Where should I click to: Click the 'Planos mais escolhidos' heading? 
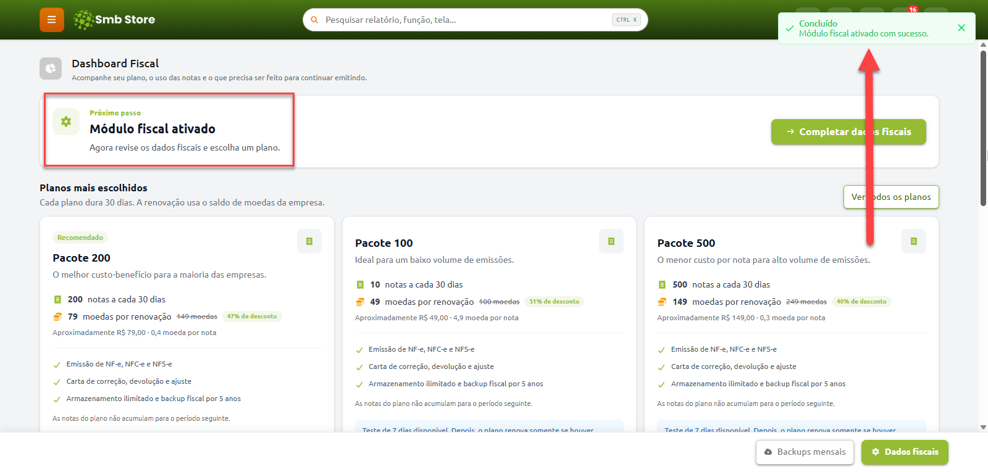(x=94, y=188)
